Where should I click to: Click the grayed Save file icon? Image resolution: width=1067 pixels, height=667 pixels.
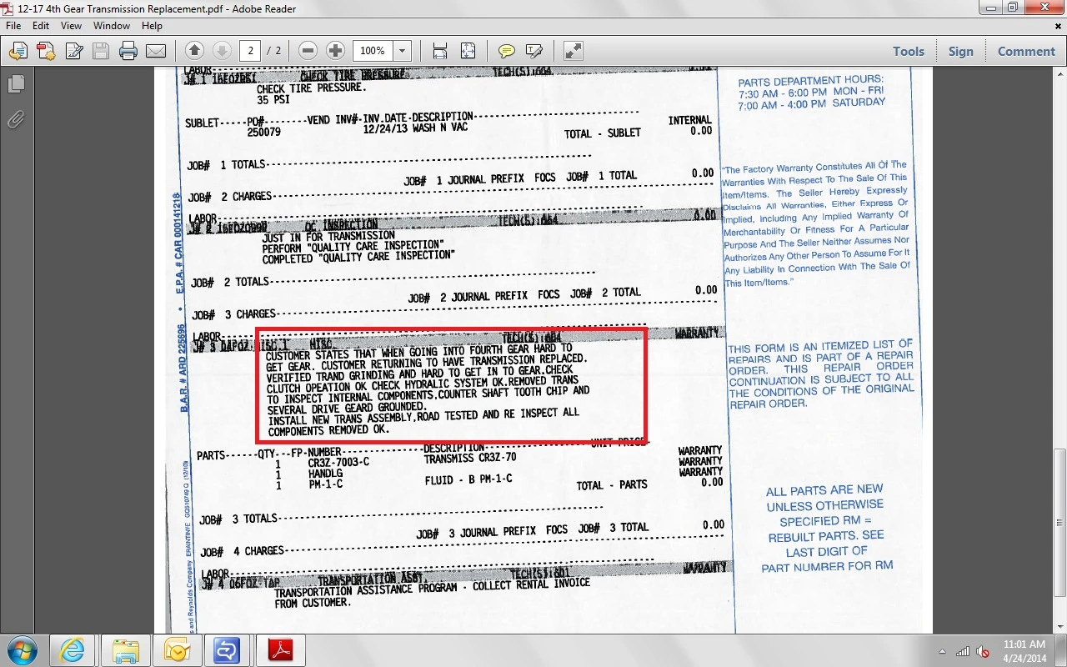(101, 51)
